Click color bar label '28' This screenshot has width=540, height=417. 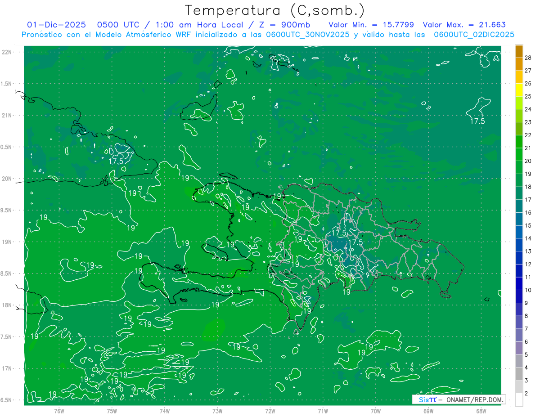tap(528, 58)
